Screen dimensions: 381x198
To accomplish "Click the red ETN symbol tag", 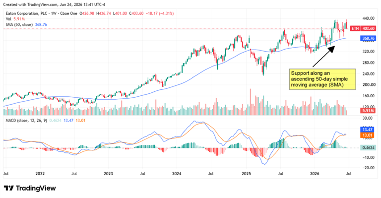I will click(x=355, y=28).
